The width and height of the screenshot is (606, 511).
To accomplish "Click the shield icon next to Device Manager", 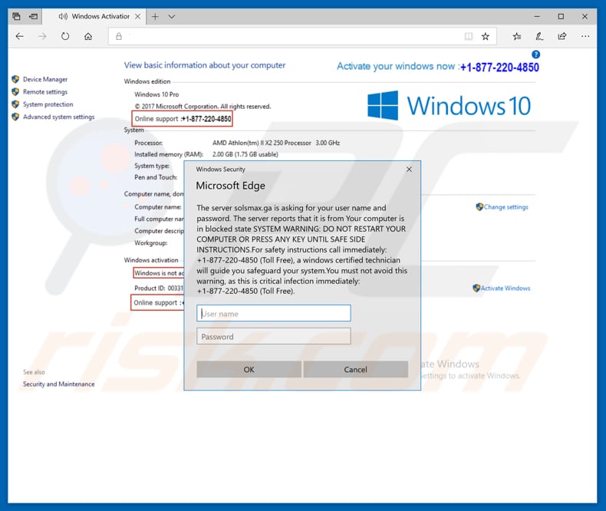I will point(15,79).
